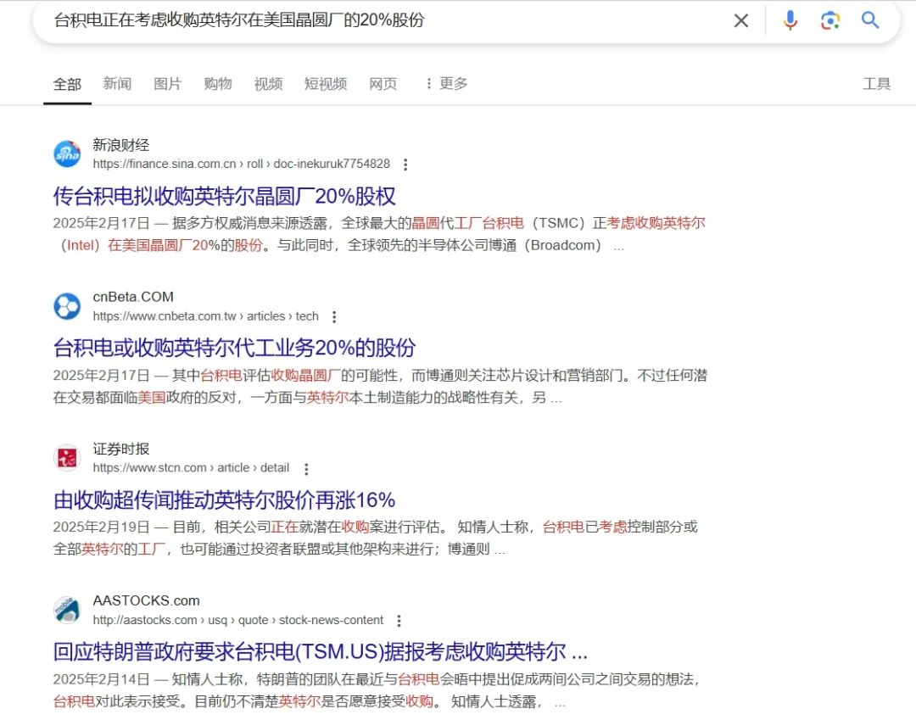Click the AASTOCKS.com site favicon
This screenshot has width=916, height=720.
tap(67, 610)
